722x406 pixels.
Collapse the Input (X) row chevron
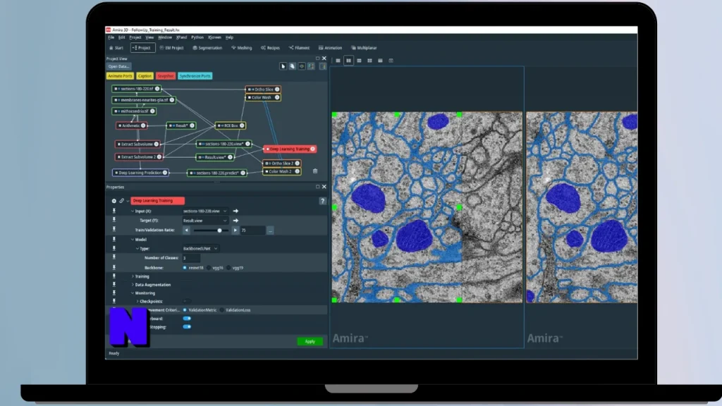click(x=133, y=211)
